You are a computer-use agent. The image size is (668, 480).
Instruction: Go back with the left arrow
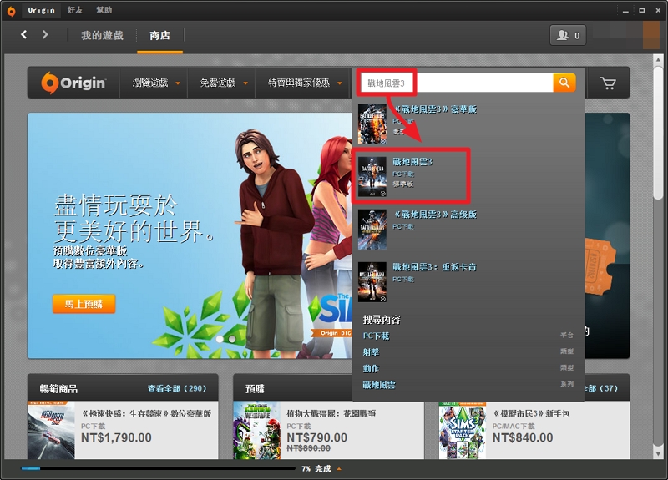[x=24, y=34]
